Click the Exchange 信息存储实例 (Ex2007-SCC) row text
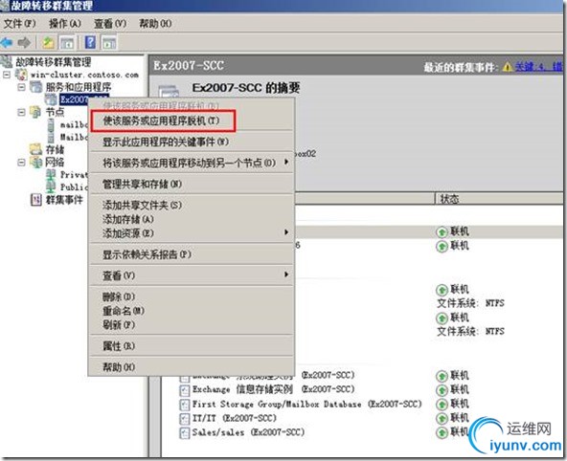This screenshot has height=461, width=567. 273,389
